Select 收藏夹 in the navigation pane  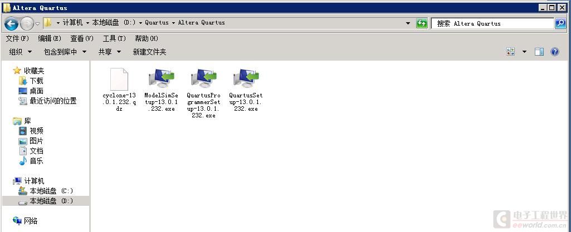[34, 71]
